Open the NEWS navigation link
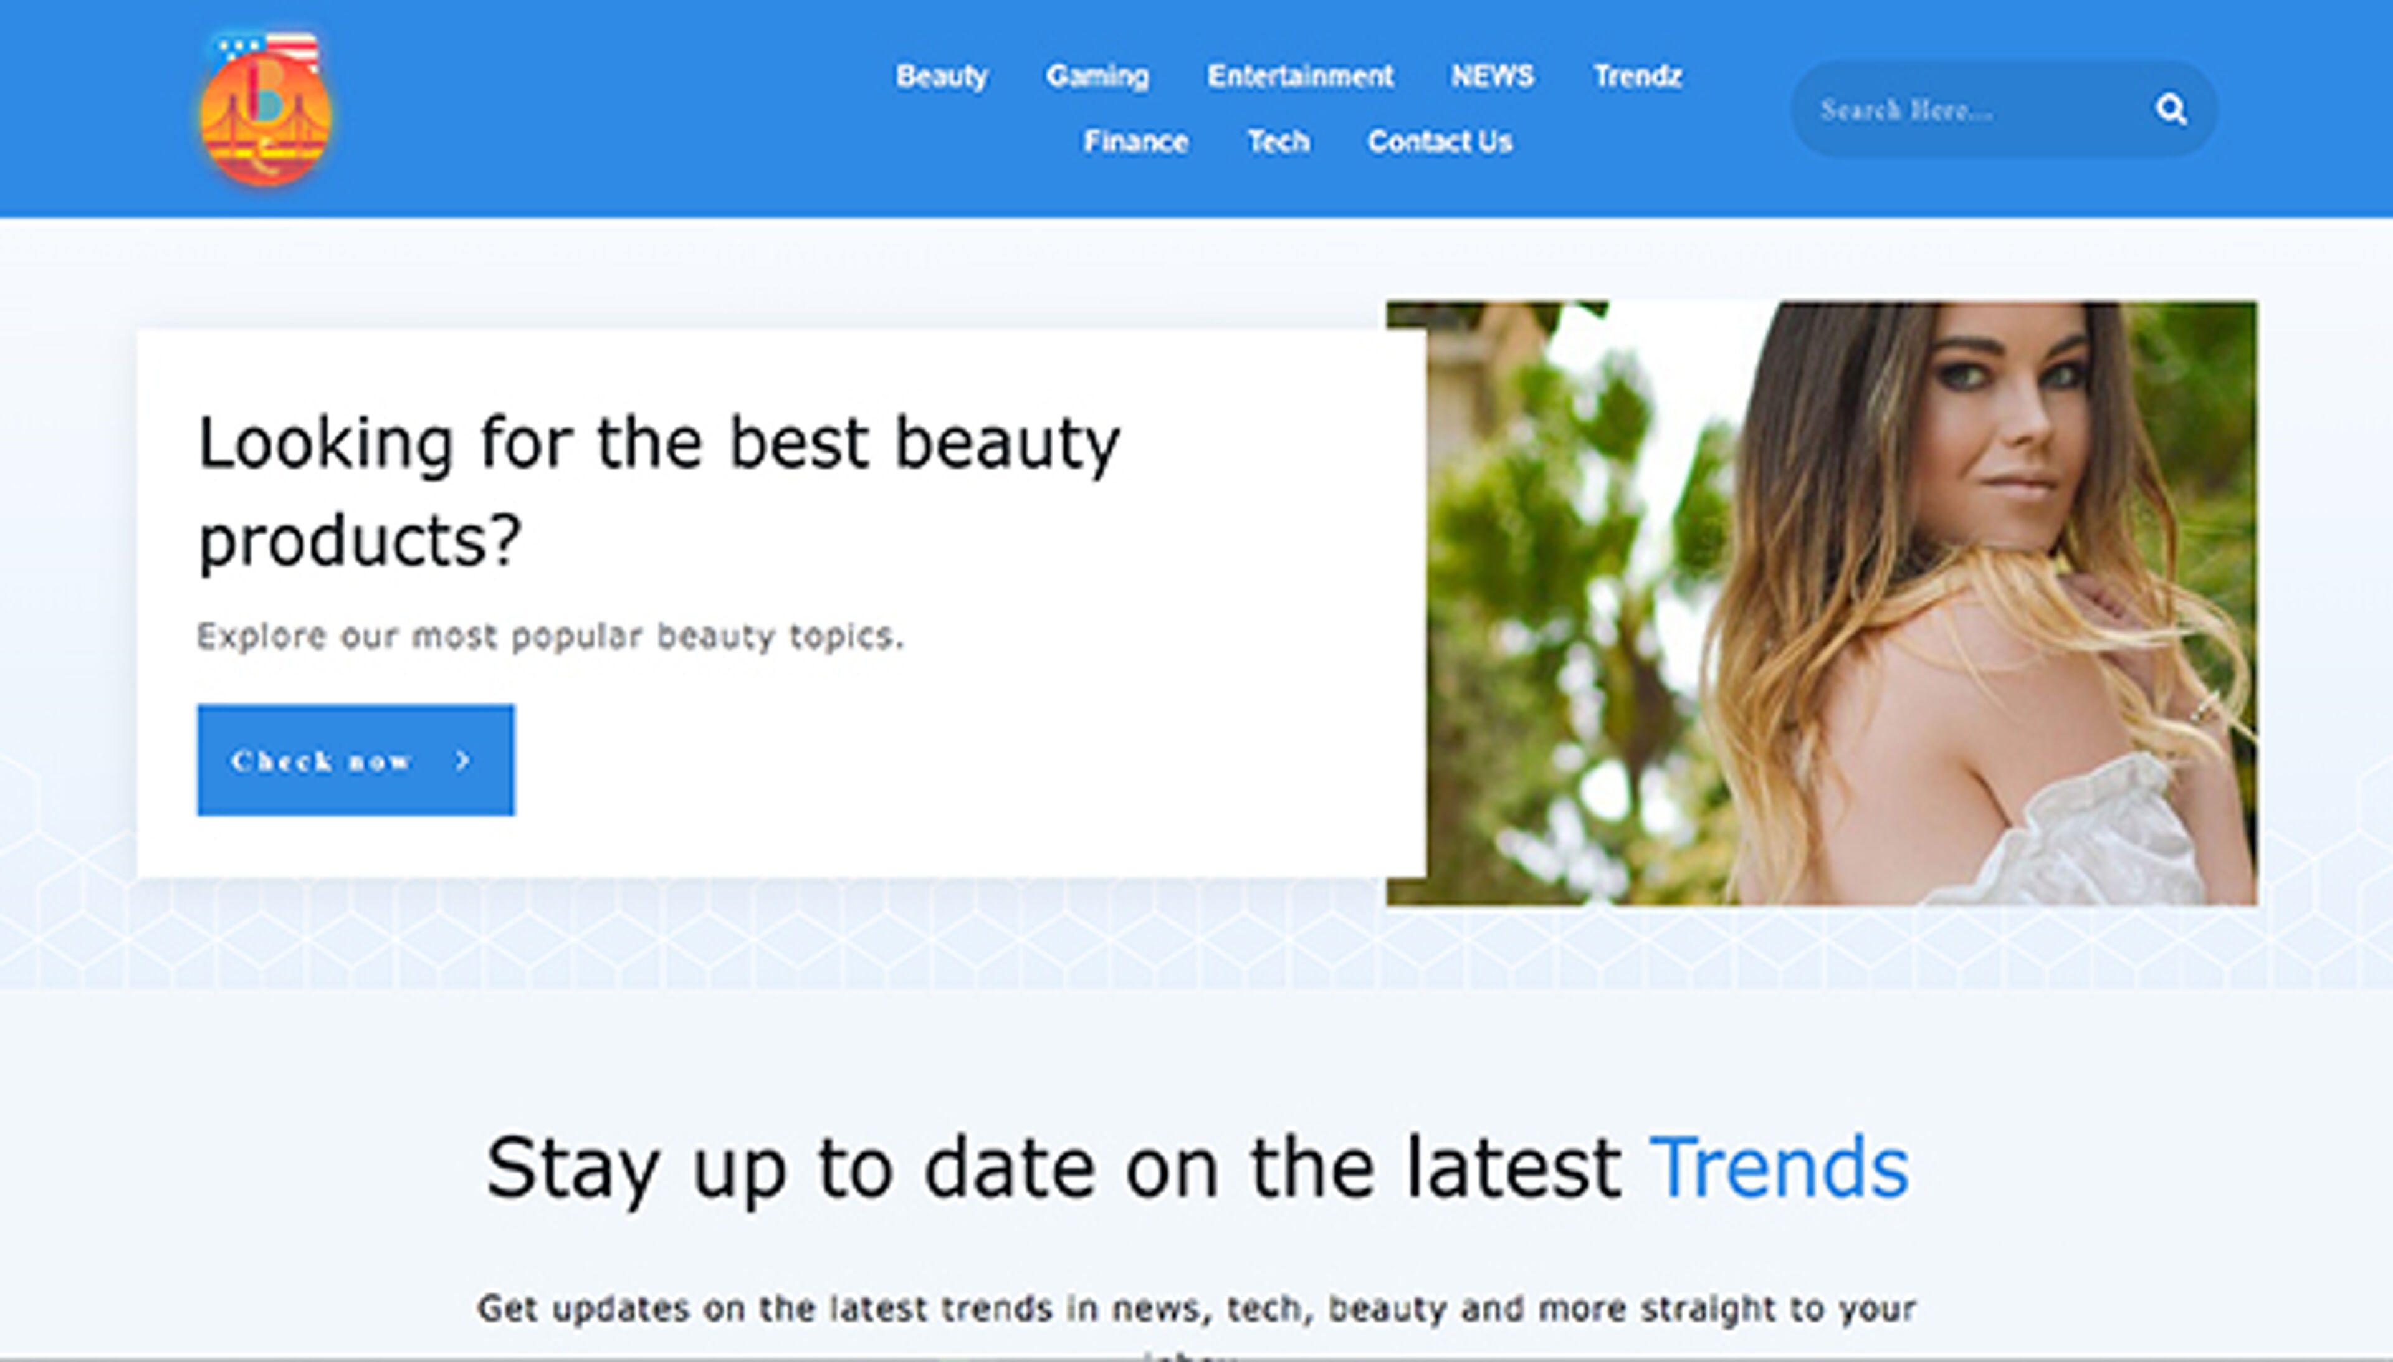The image size is (2393, 1362). (1492, 76)
